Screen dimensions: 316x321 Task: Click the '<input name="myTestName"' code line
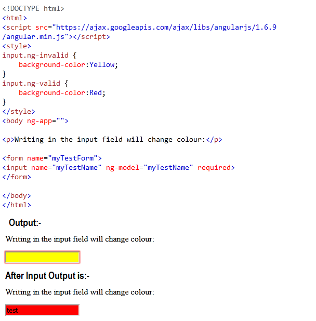[x=118, y=168]
